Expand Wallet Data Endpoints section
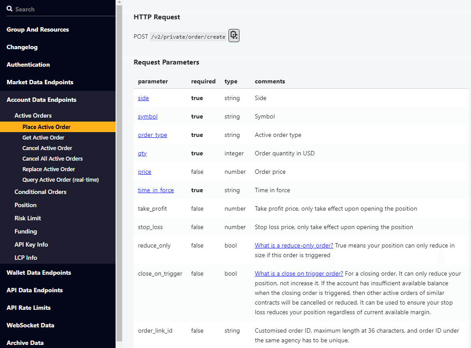 click(39, 273)
